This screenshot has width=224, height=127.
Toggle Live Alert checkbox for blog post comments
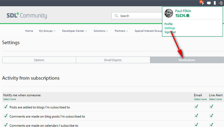pos(211,116)
